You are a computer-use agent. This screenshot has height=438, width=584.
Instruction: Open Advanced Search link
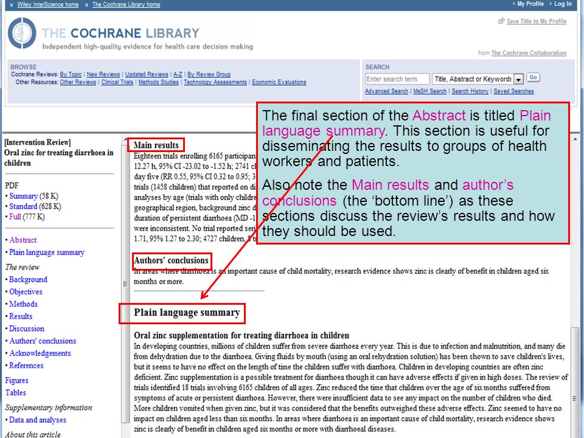tap(386, 91)
